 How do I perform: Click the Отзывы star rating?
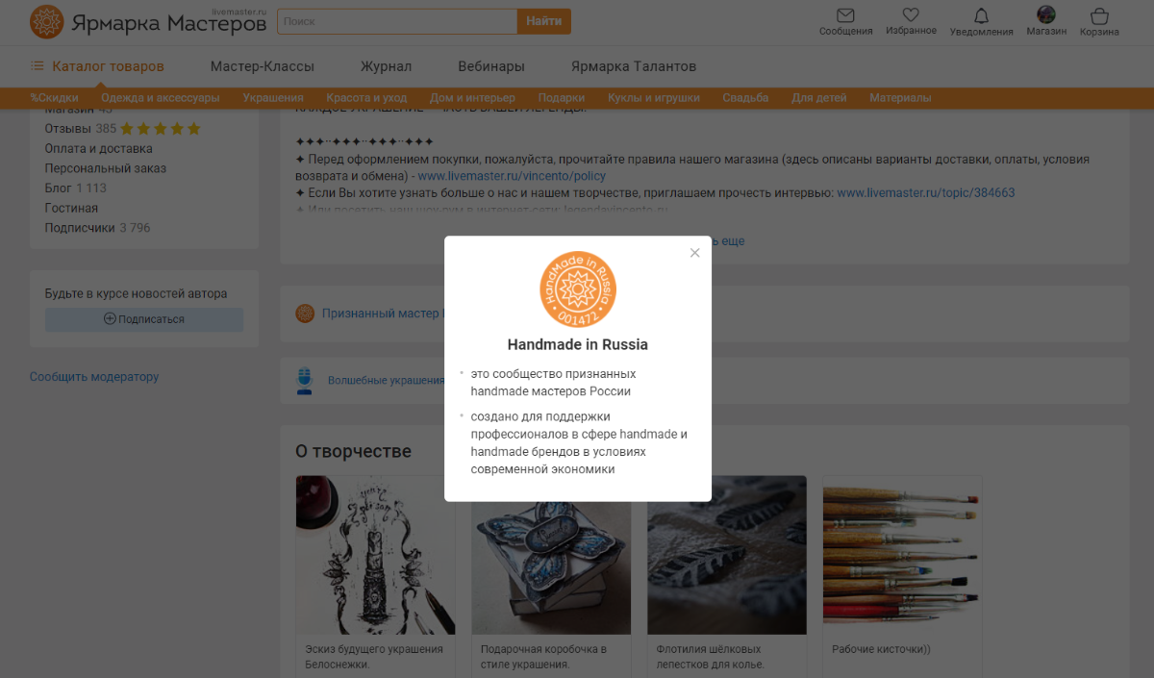[x=161, y=129]
